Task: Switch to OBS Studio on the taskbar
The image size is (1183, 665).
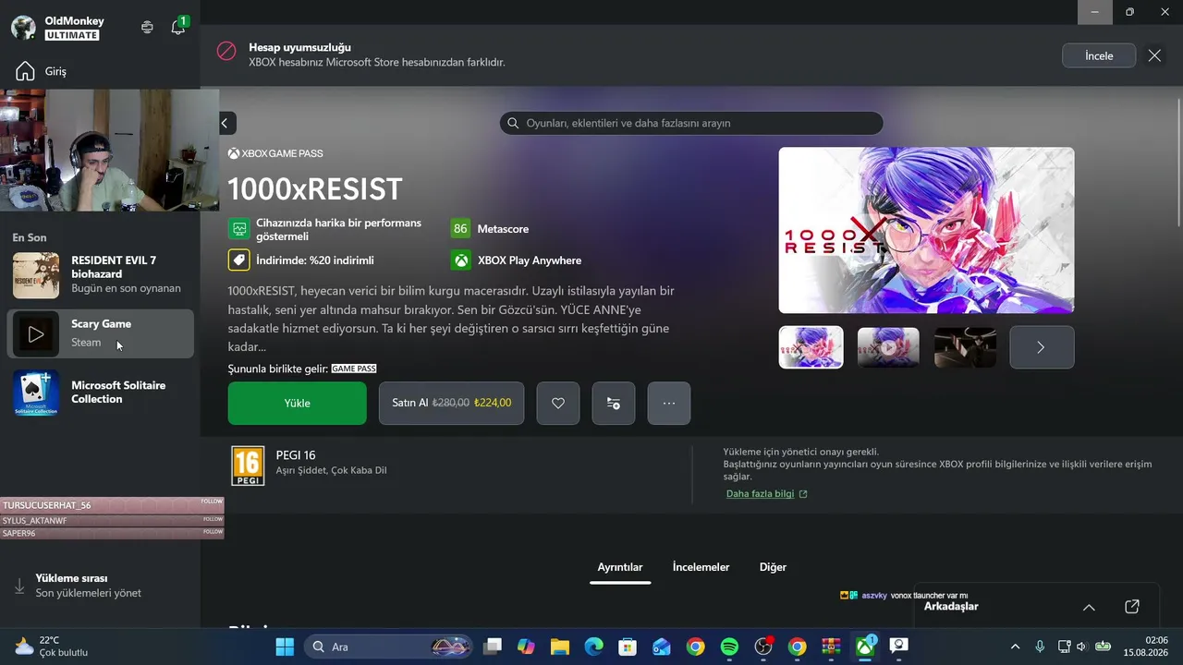Action: tap(763, 647)
